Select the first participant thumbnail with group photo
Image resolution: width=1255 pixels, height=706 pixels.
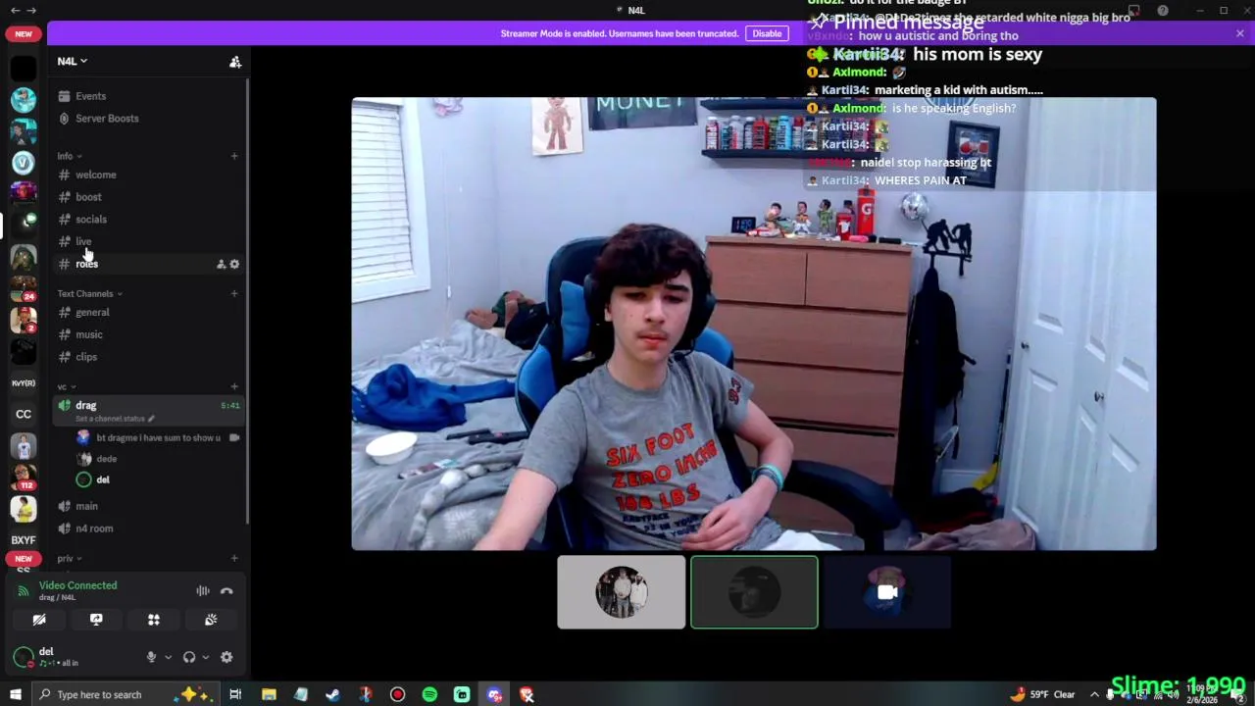tap(622, 592)
